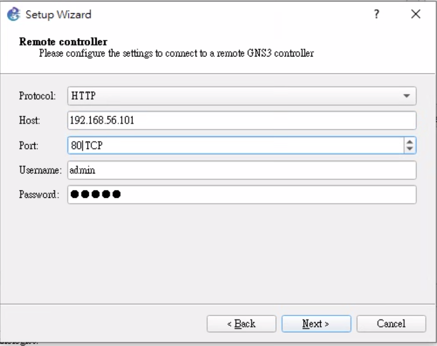Click the Host label
This screenshot has height=346, width=437.
point(30,121)
